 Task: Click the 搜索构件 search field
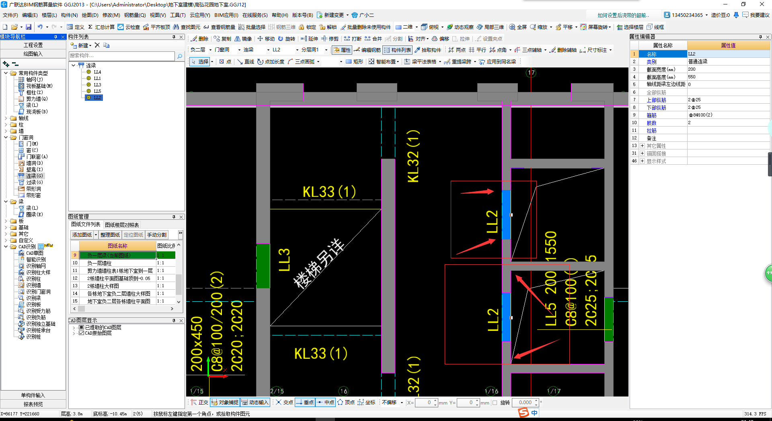pyautogui.click(x=122, y=56)
